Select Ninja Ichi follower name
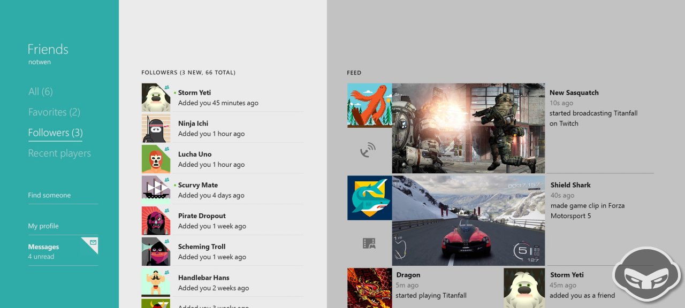The height and width of the screenshot is (308, 685). 193,124
